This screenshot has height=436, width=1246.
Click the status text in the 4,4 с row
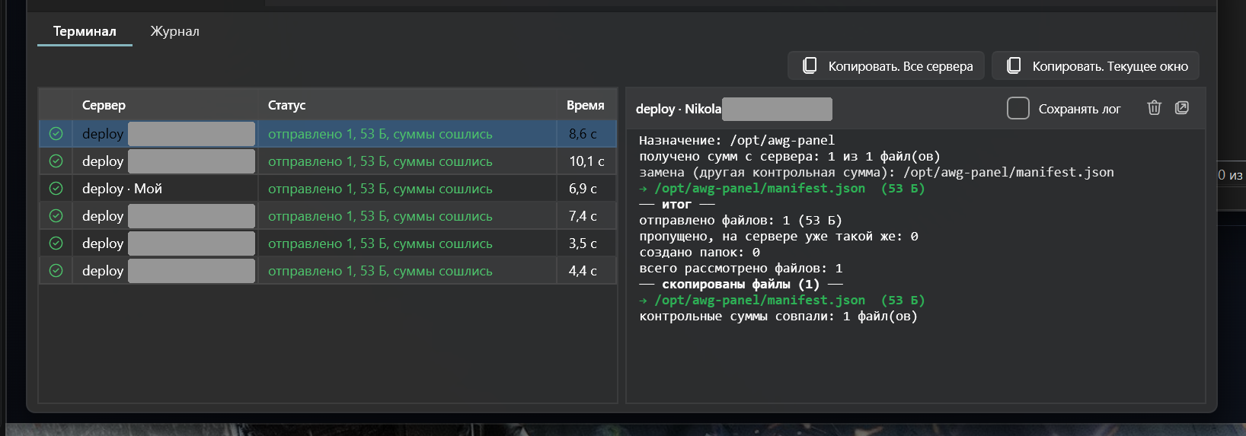(x=380, y=271)
